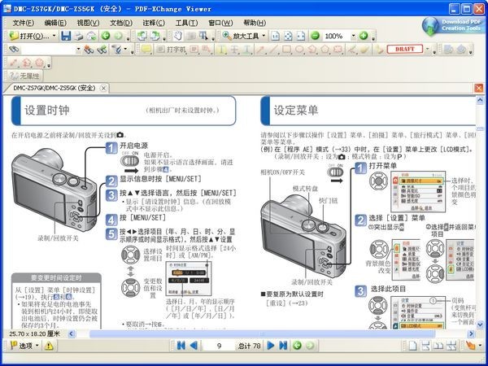
Task: Click the send by email envelope icon
Action: point(91,36)
